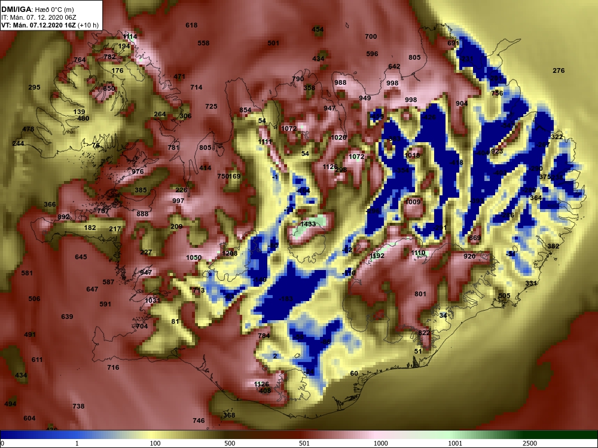Click the map value 276
598x448 pixels.
click(559, 70)
